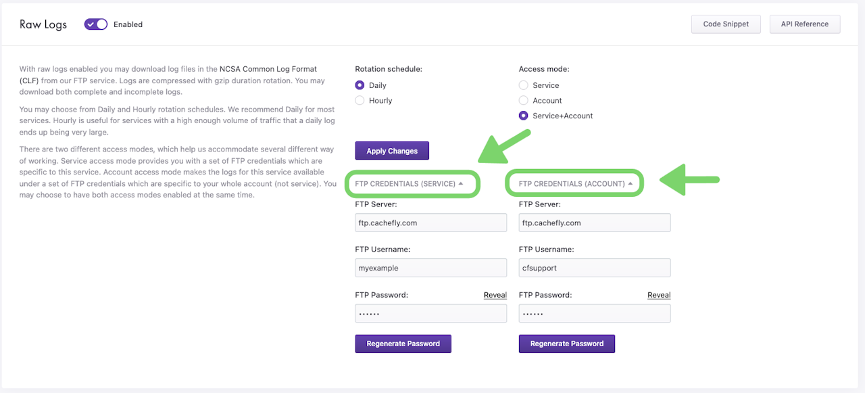The image size is (865, 393).
Task: Choose Account access mode
Action: (x=523, y=101)
